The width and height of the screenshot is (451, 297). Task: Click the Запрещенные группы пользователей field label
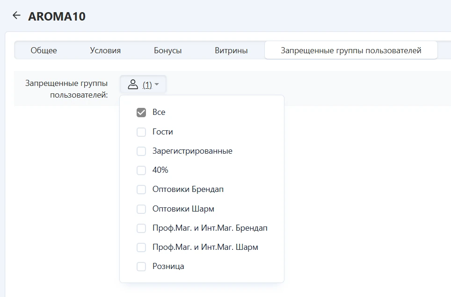point(66,89)
